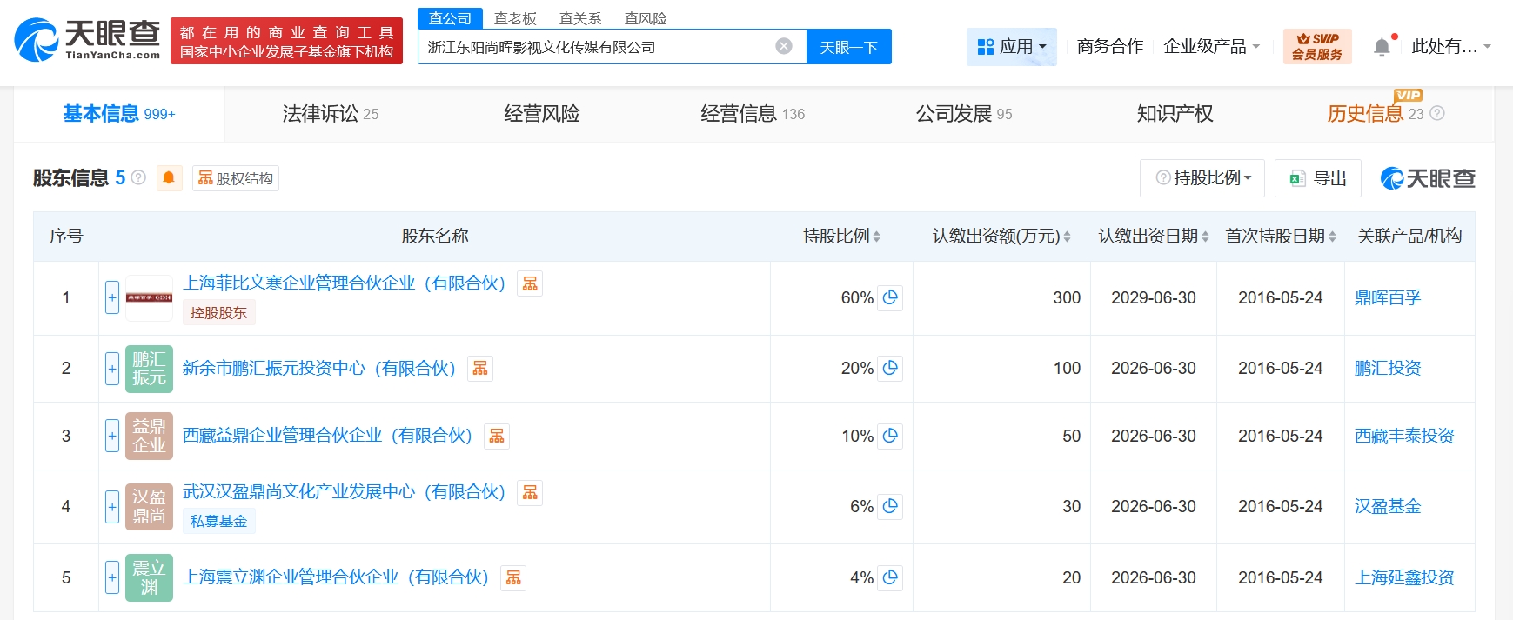Show pie chart for 60% shareholding
This screenshot has height=620, width=1513.
tap(890, 297)
